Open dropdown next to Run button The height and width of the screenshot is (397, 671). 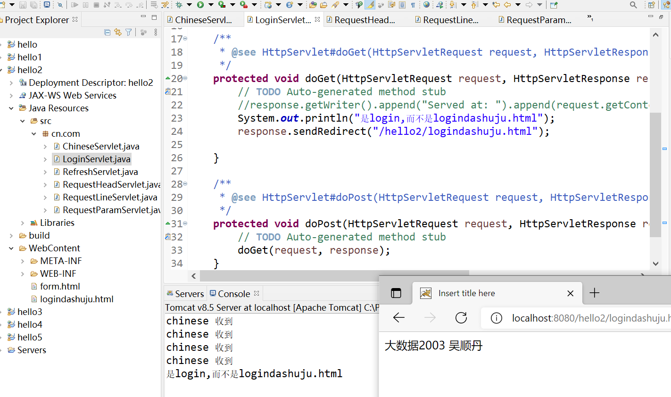click(x=211, y=5)
